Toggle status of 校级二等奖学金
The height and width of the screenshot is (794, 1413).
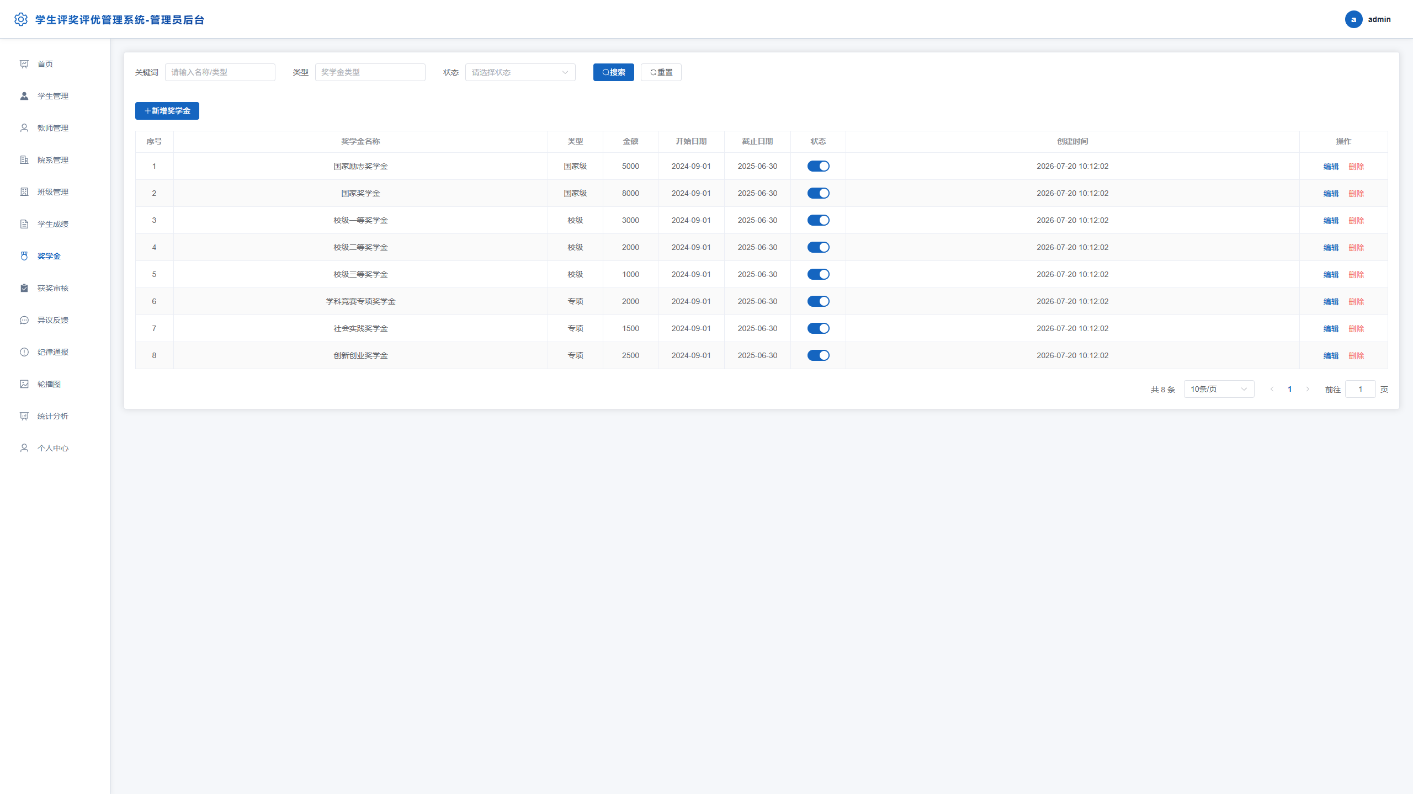tap(818, 247)
